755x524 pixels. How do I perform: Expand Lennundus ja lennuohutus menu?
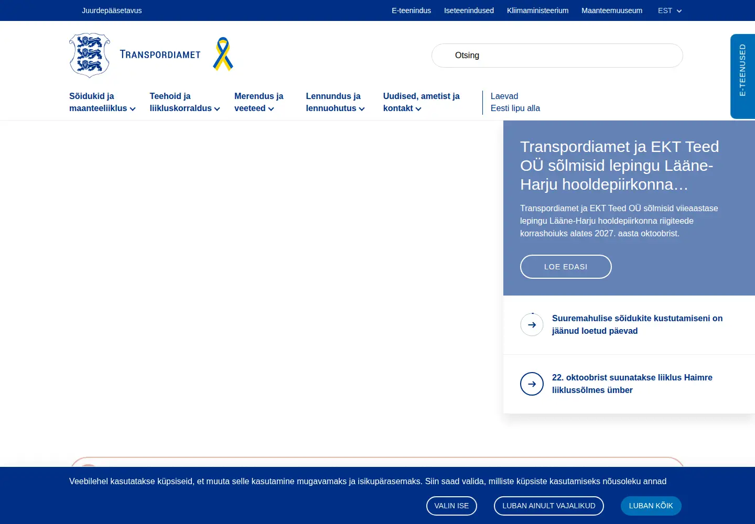335,102
